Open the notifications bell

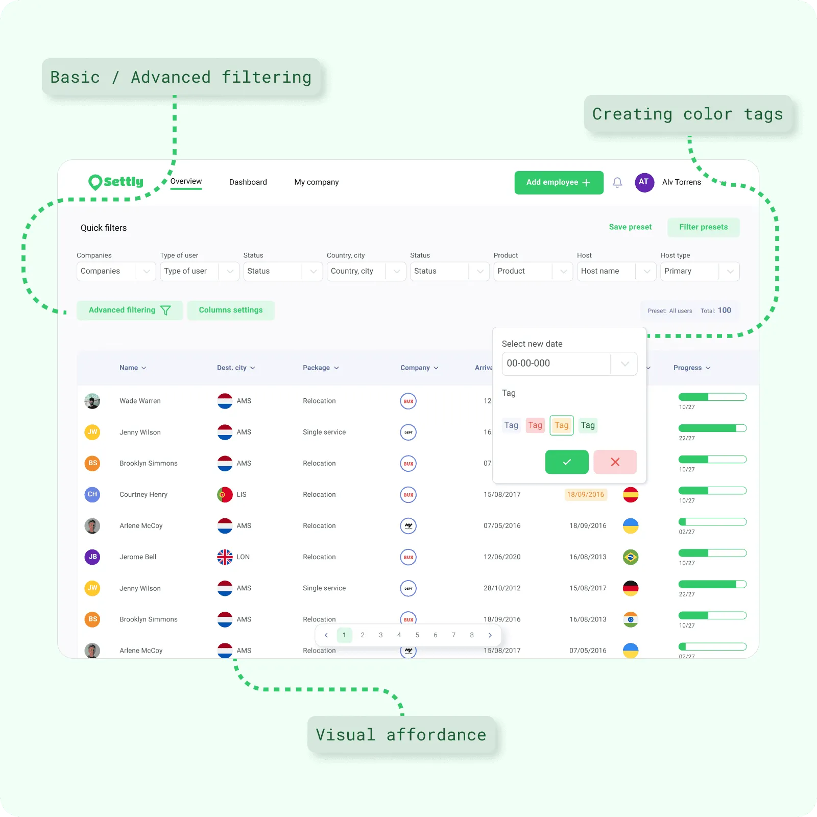pos(617,182)
